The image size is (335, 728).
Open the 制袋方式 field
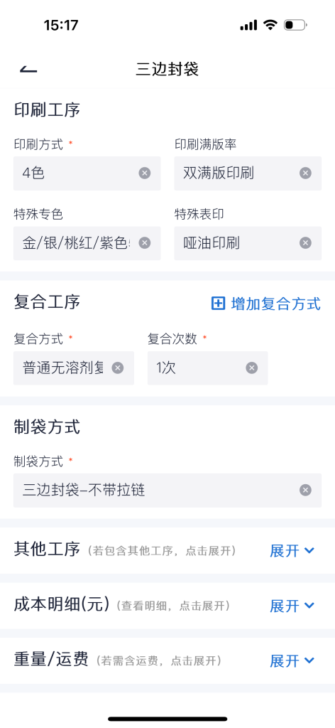point(167,491)
